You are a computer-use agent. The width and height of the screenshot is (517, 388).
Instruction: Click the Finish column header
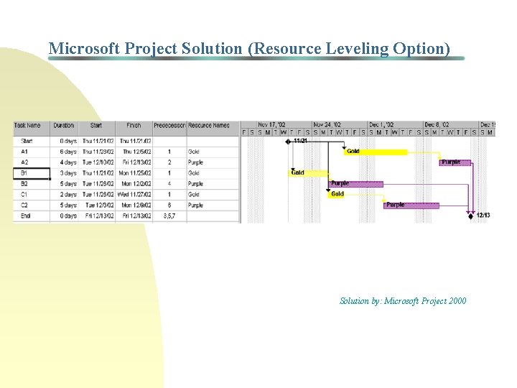(134, 129)
